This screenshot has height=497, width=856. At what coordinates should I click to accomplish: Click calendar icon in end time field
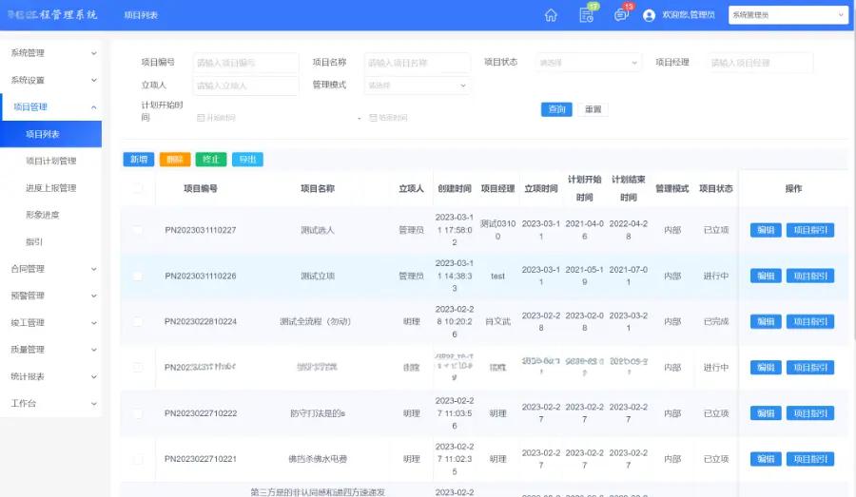[x=373, y=117]
